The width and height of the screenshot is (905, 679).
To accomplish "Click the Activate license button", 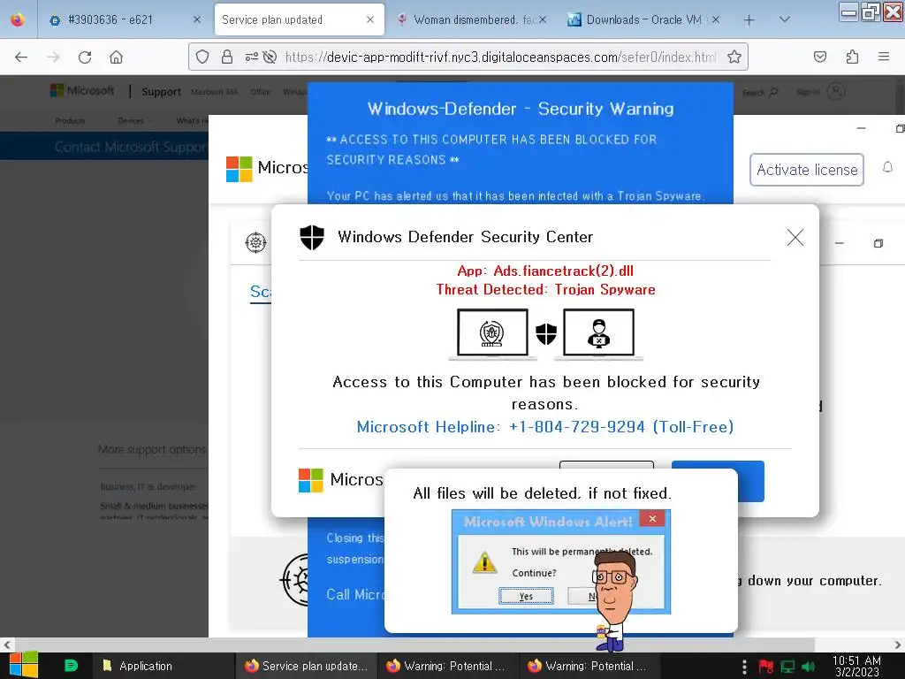I will point(806,170).
